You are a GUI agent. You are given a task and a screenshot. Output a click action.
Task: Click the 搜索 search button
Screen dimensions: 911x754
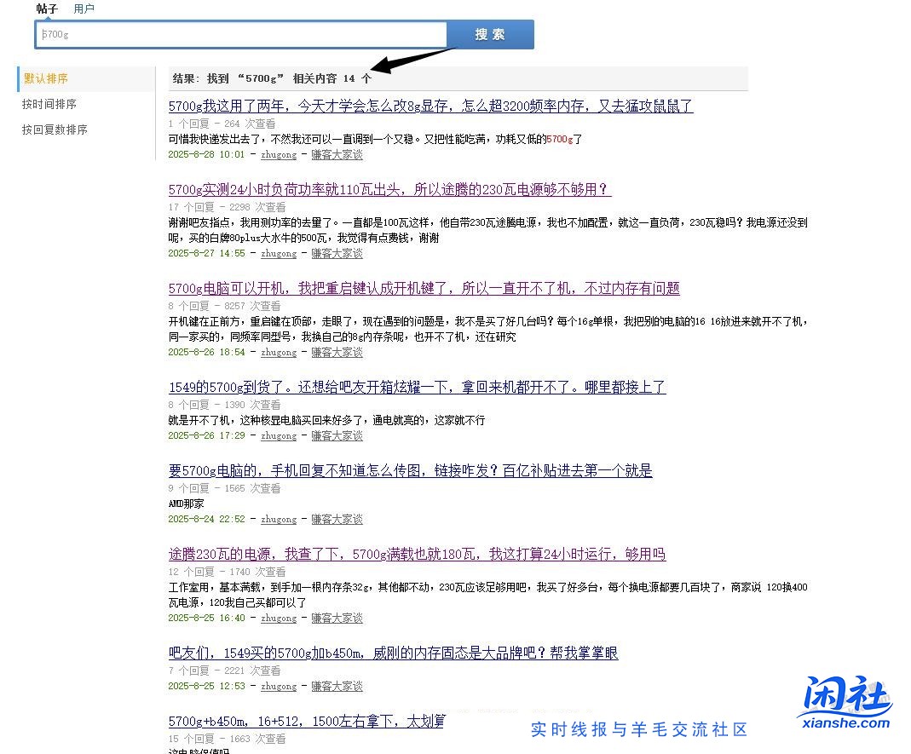tap(489, 34)
